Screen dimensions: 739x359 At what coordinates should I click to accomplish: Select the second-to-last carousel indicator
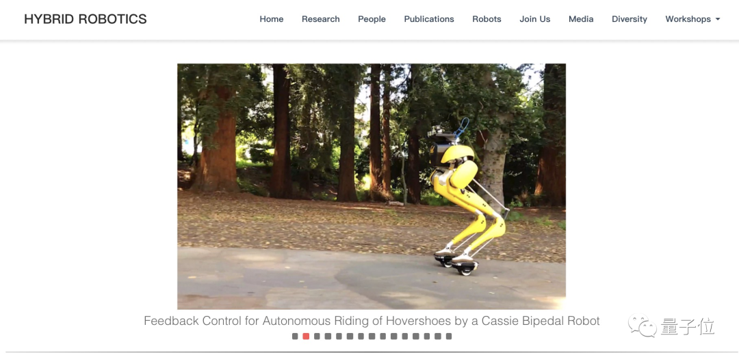[438, 336]
